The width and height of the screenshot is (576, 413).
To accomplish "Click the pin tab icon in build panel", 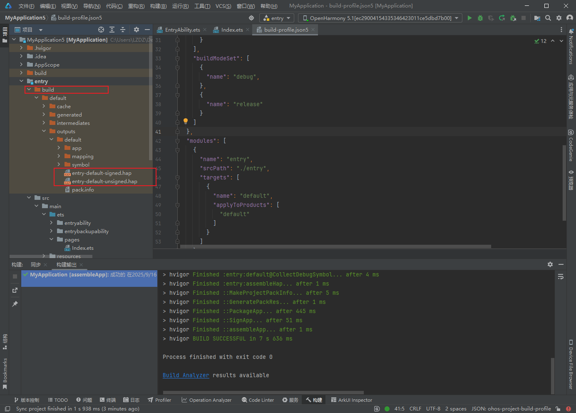I will (15, 304).
